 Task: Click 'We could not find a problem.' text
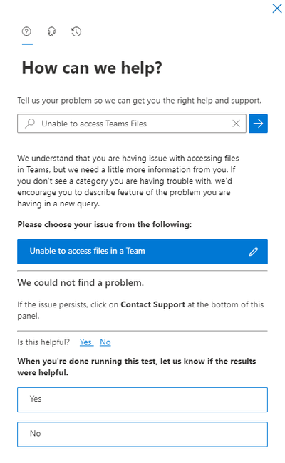tap(81, 283)
